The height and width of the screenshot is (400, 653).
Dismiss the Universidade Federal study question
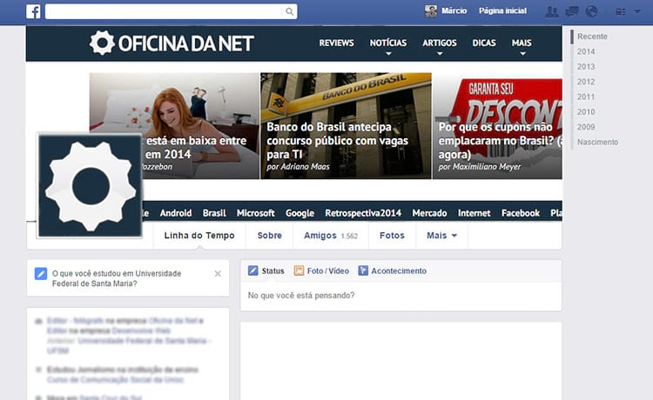218,274
